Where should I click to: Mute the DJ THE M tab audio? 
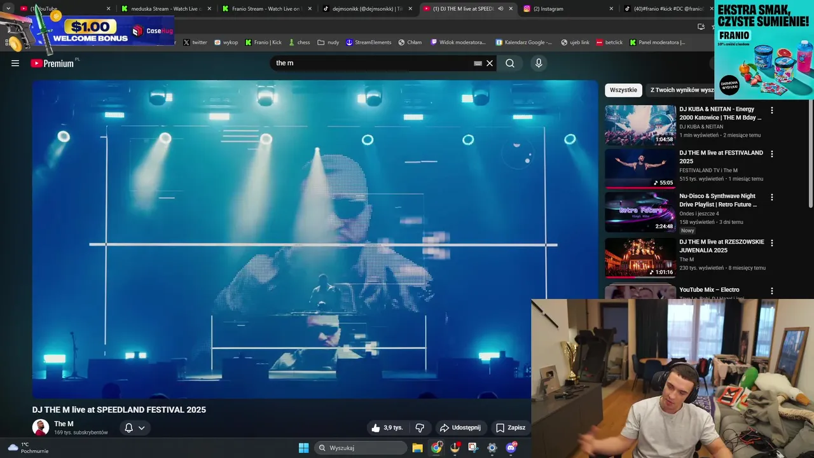pyautogui.click(x=500, y=9)
